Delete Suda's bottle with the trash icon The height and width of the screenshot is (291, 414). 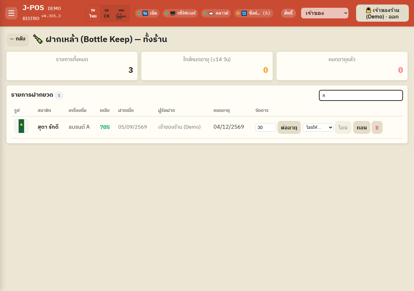point(377,127)
